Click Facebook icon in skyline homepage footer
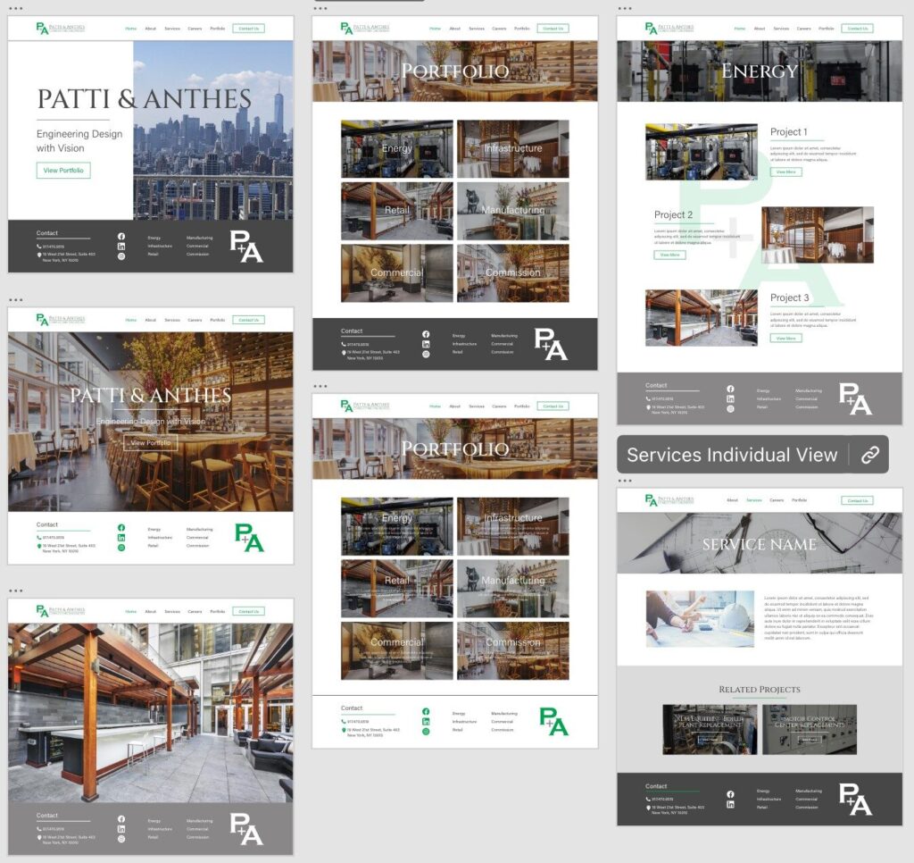Screen dimensions: 914x863 (121, 236)
